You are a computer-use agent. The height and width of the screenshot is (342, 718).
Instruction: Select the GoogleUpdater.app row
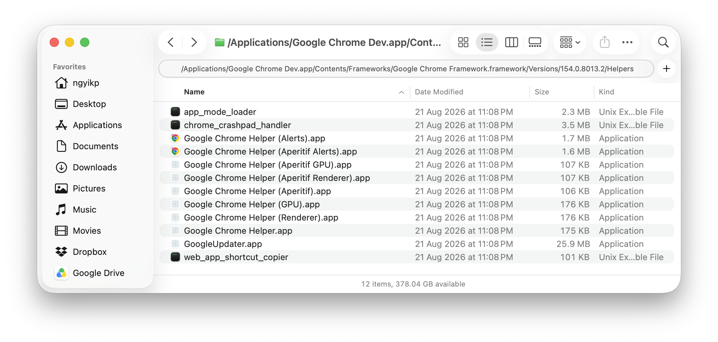(417, 244)
